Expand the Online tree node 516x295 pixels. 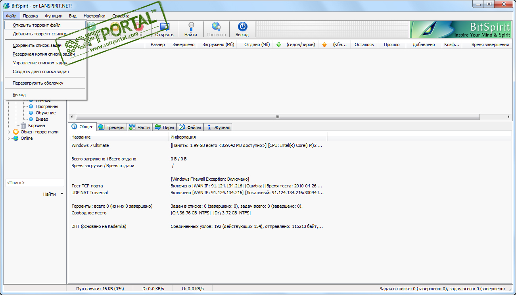(x=9, y=138)
